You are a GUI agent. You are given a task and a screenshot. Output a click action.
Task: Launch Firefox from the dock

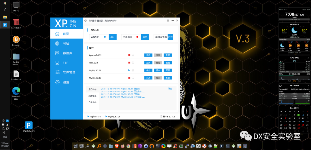point(123,146)
